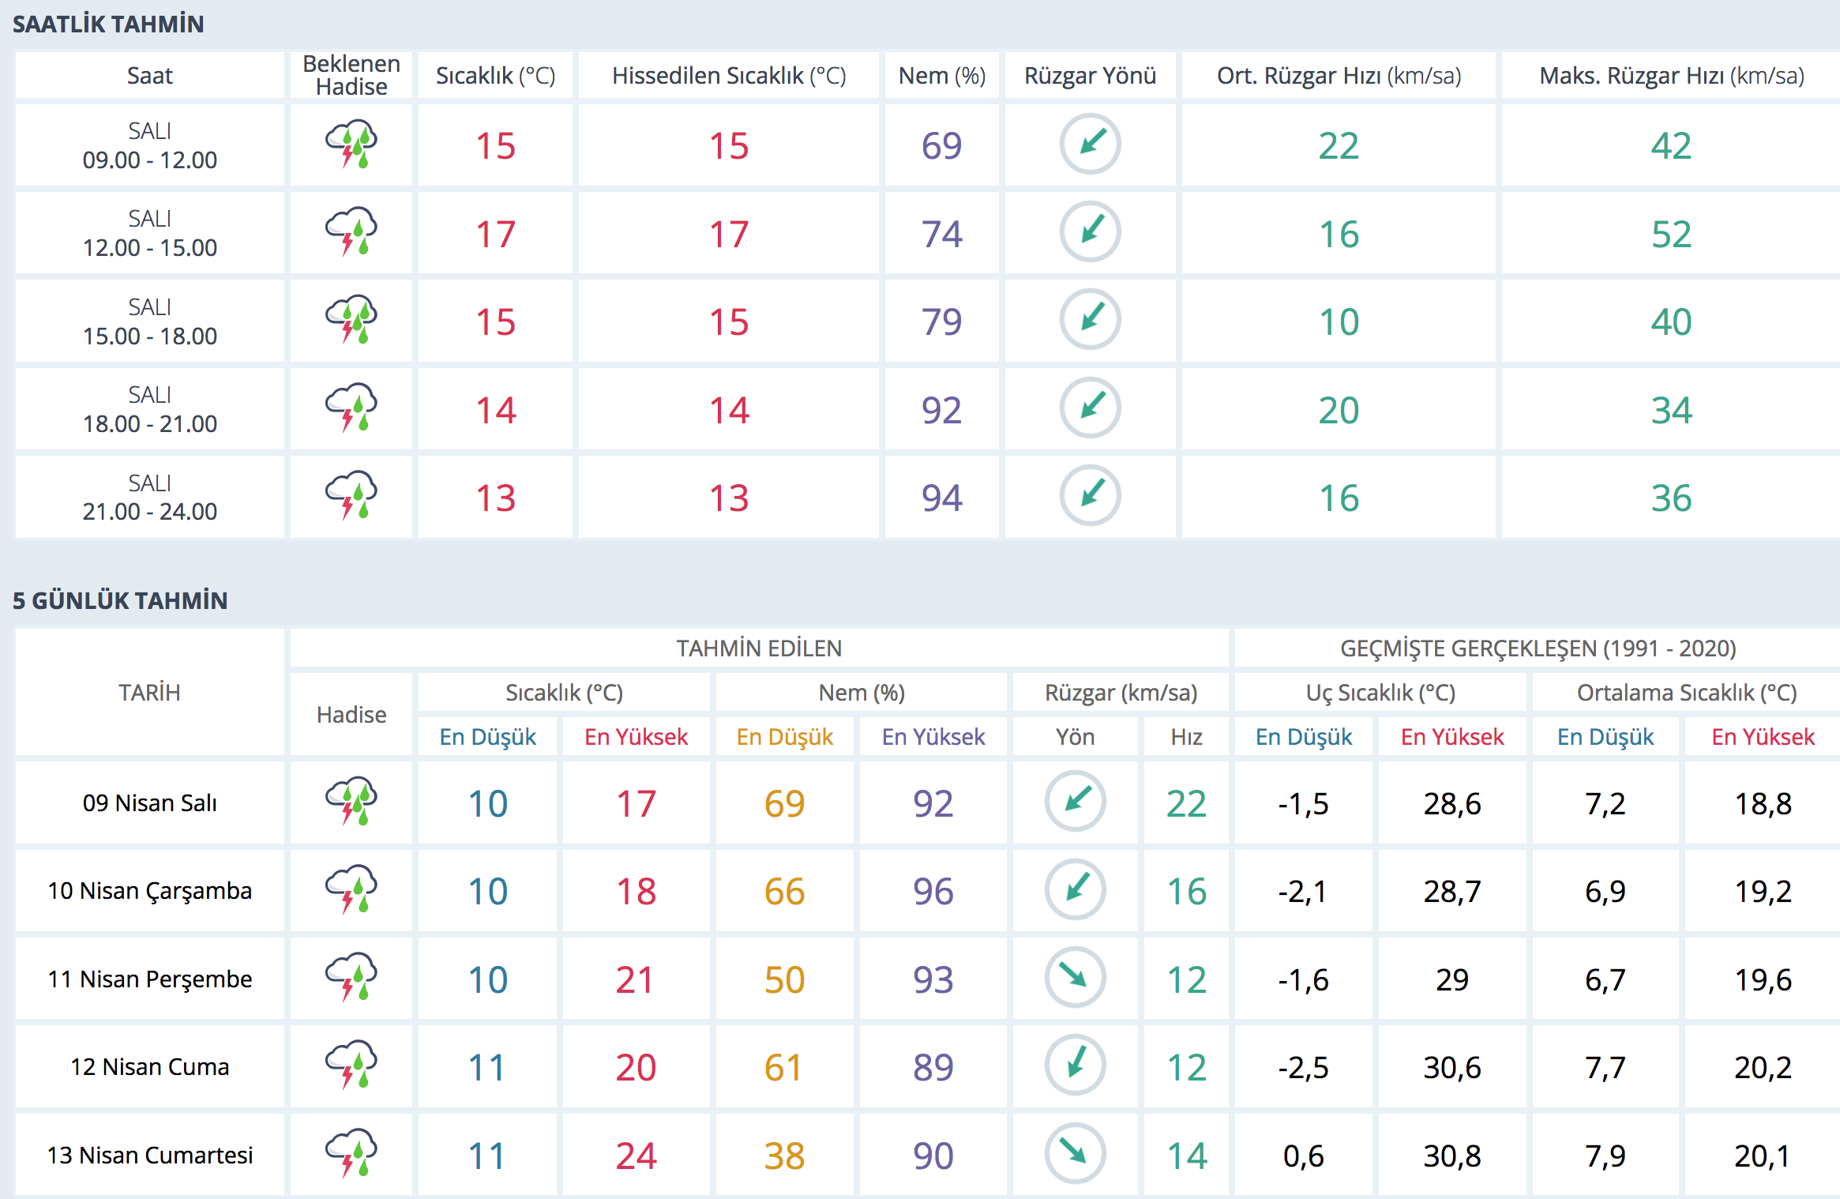This screenshot has height=1199, width=1840.
Task: Click wind direction arrow for SALI 21.00 - 24.00
Action: [x=1090, y=496]
